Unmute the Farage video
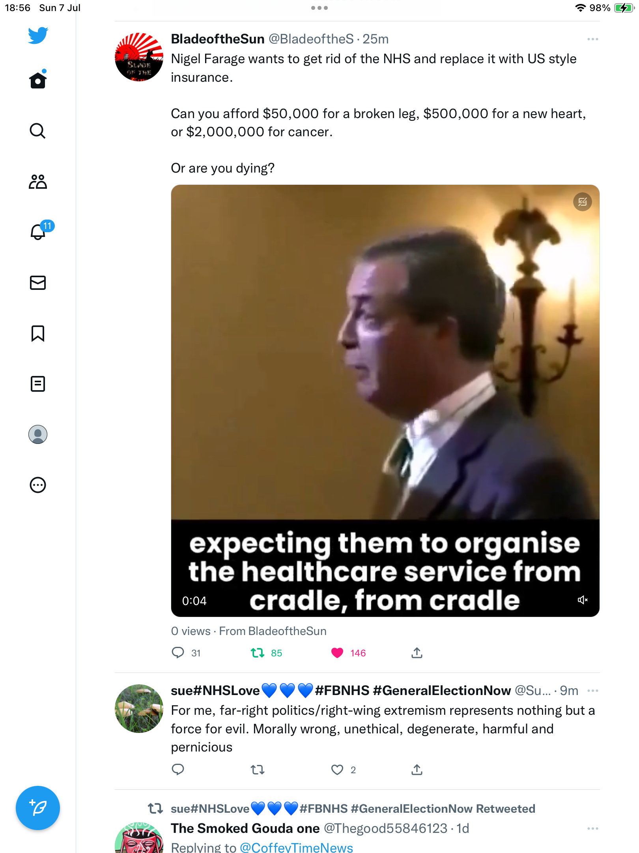639x853 pixels. coord(583,600)
